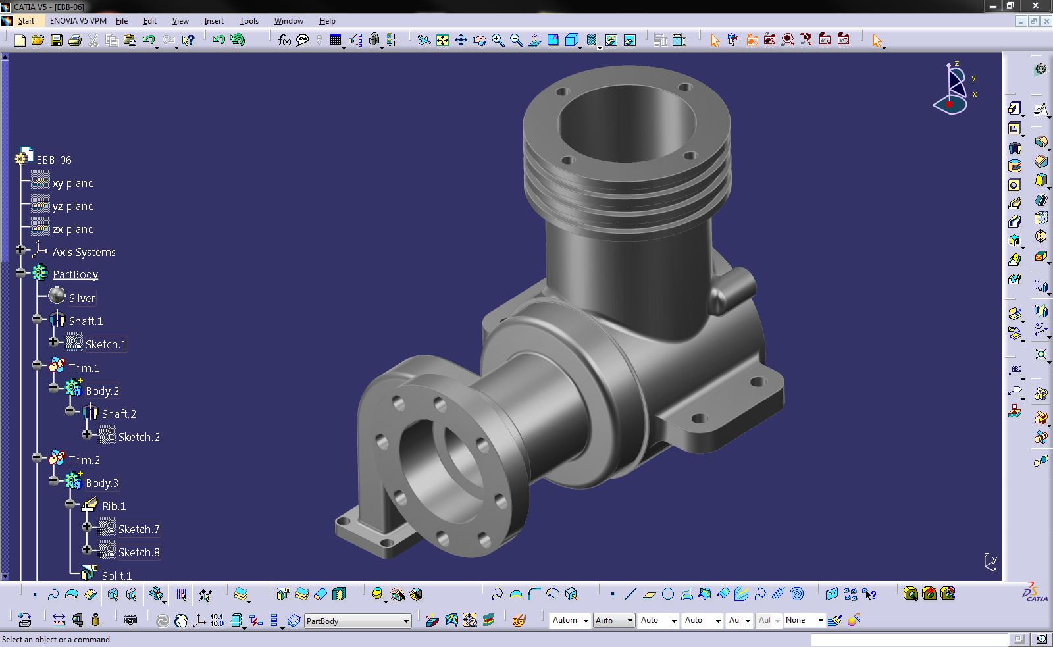Click the Undo arrow icon

[149, 41]
